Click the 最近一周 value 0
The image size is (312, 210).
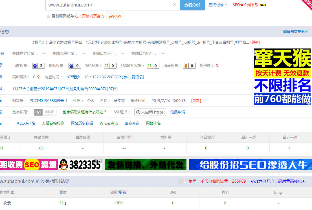[x=247, y=148]
